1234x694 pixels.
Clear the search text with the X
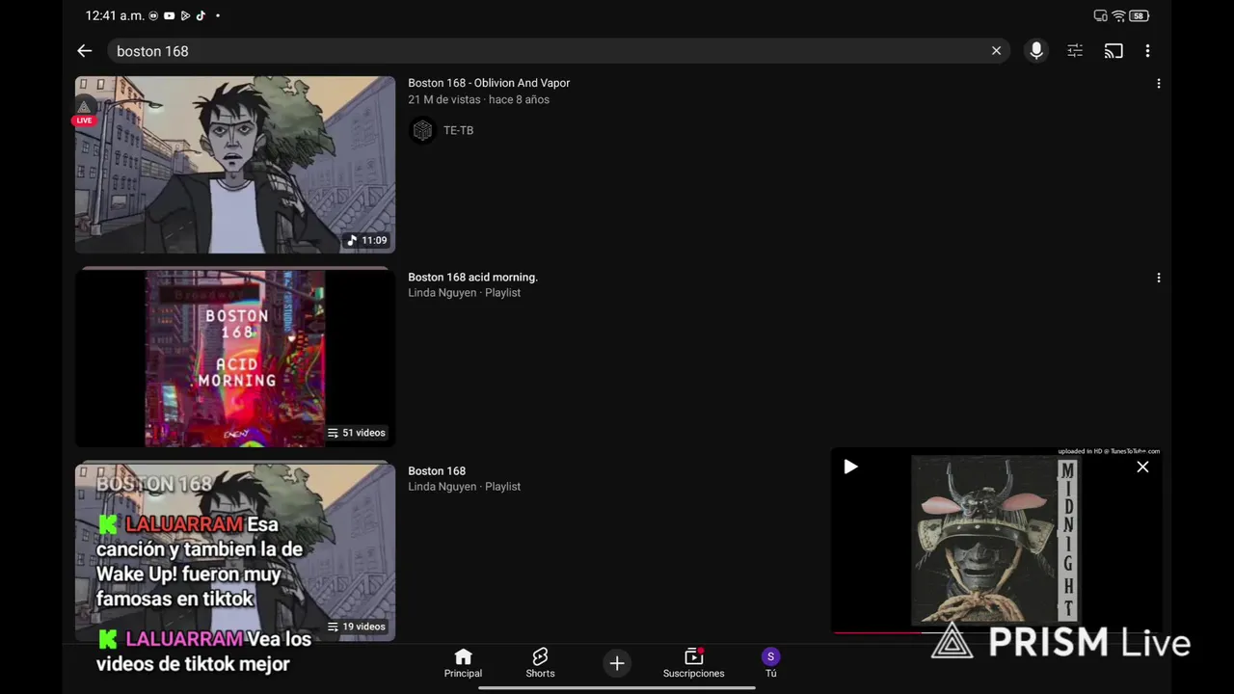click(996, 51)
